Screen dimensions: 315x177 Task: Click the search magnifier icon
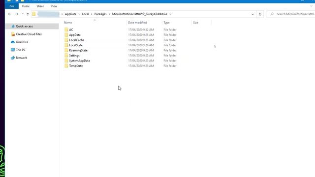click(272, 14)
